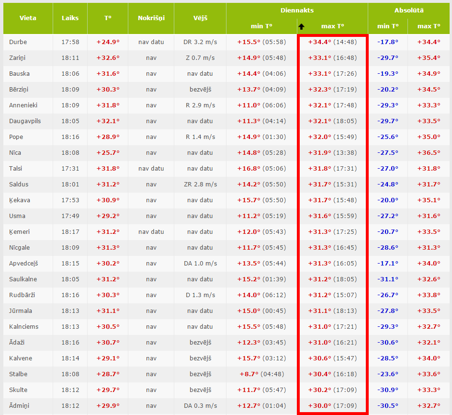Click Diennakts min T° column header
The width and height of the screenshot is (452, 415).
pos(261,26)
